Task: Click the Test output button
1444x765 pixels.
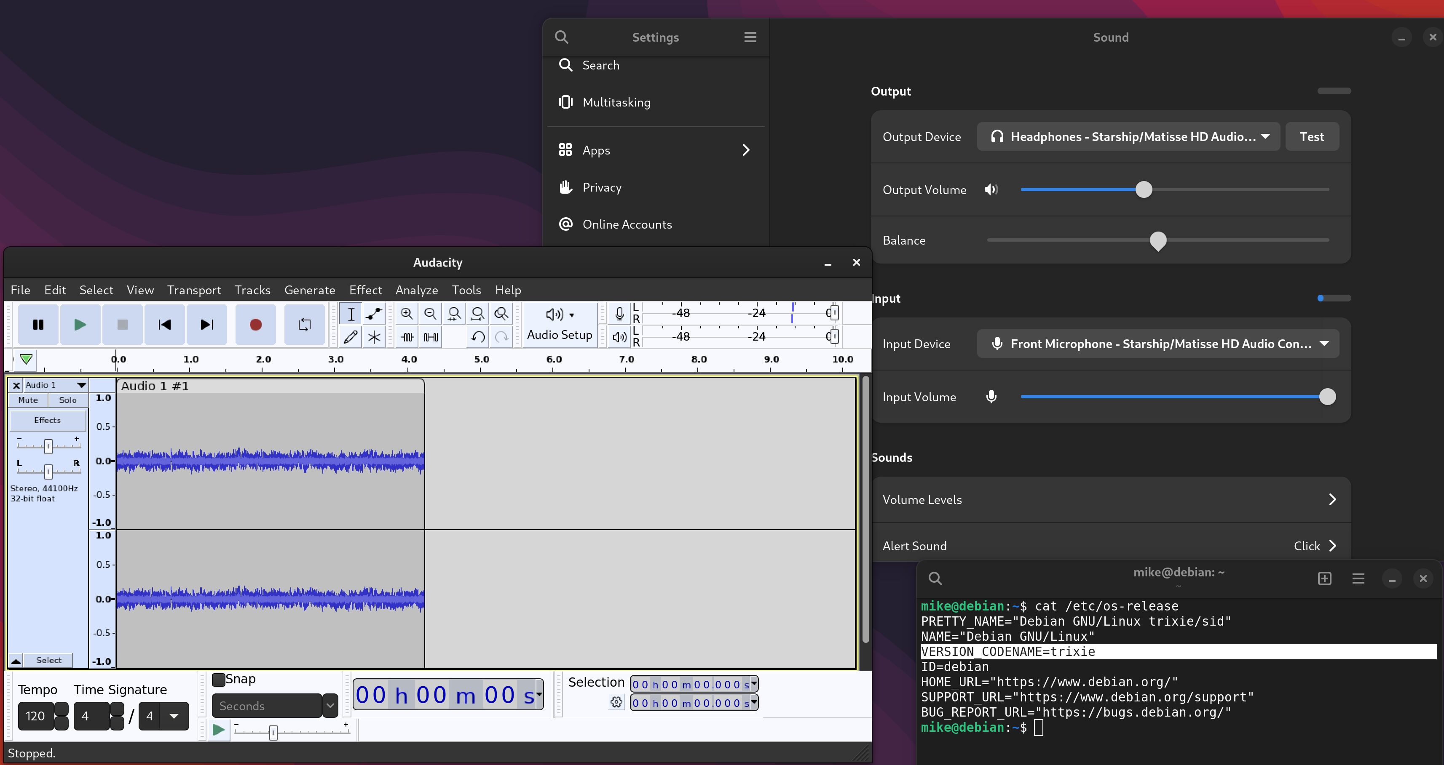Action: (1312, 137)
